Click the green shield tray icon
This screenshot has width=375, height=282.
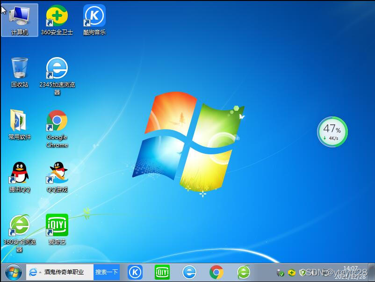pos(303,273)
